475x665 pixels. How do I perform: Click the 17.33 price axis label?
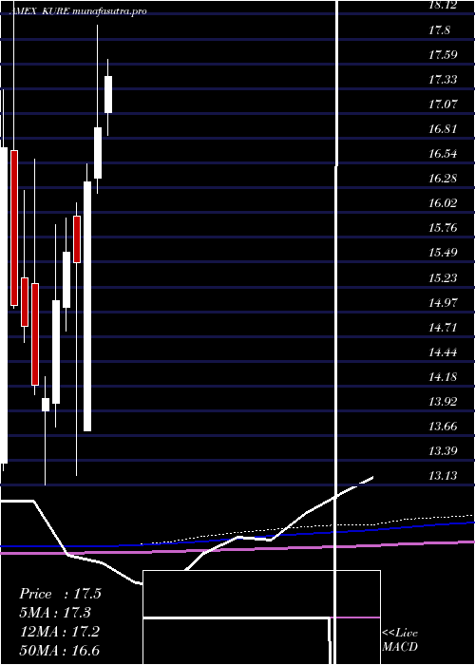pos(443,79)
